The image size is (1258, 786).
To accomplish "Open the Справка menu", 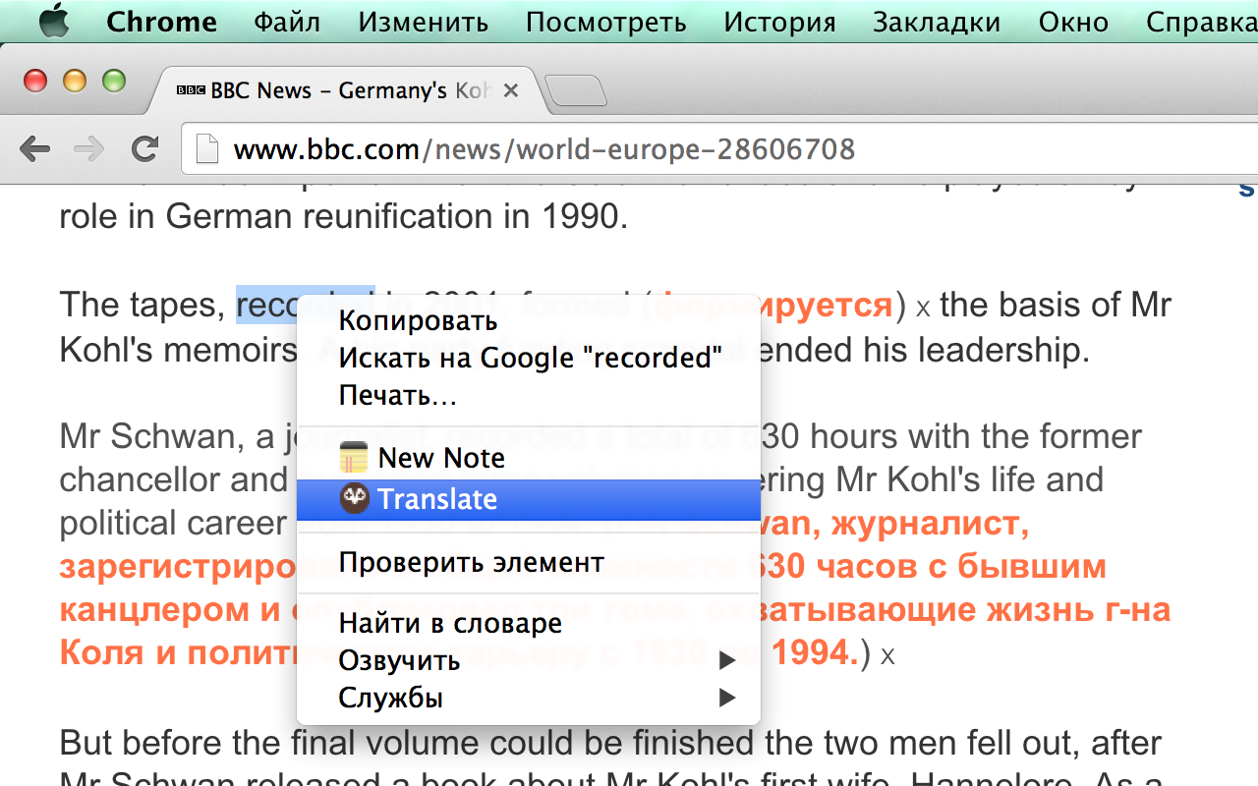I will pyautogui.click(x=1201, y=22).
